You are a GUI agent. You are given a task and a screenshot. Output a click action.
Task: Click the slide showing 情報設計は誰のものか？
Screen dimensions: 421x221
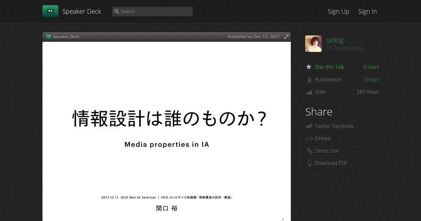(167, 131)
